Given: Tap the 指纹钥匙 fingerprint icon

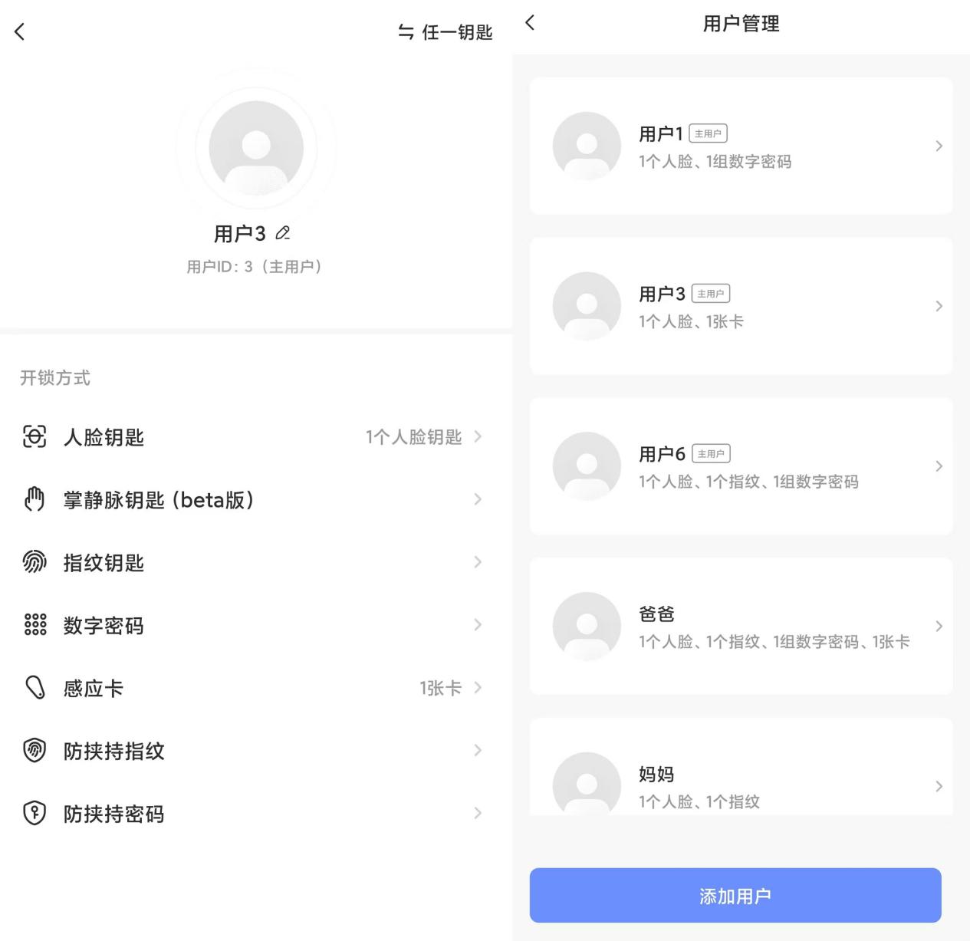Looking at the screenshot, I should point(35,563).
